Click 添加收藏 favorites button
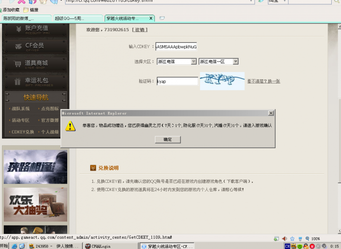This screenshot has height=249, width=341. [10, 10]
